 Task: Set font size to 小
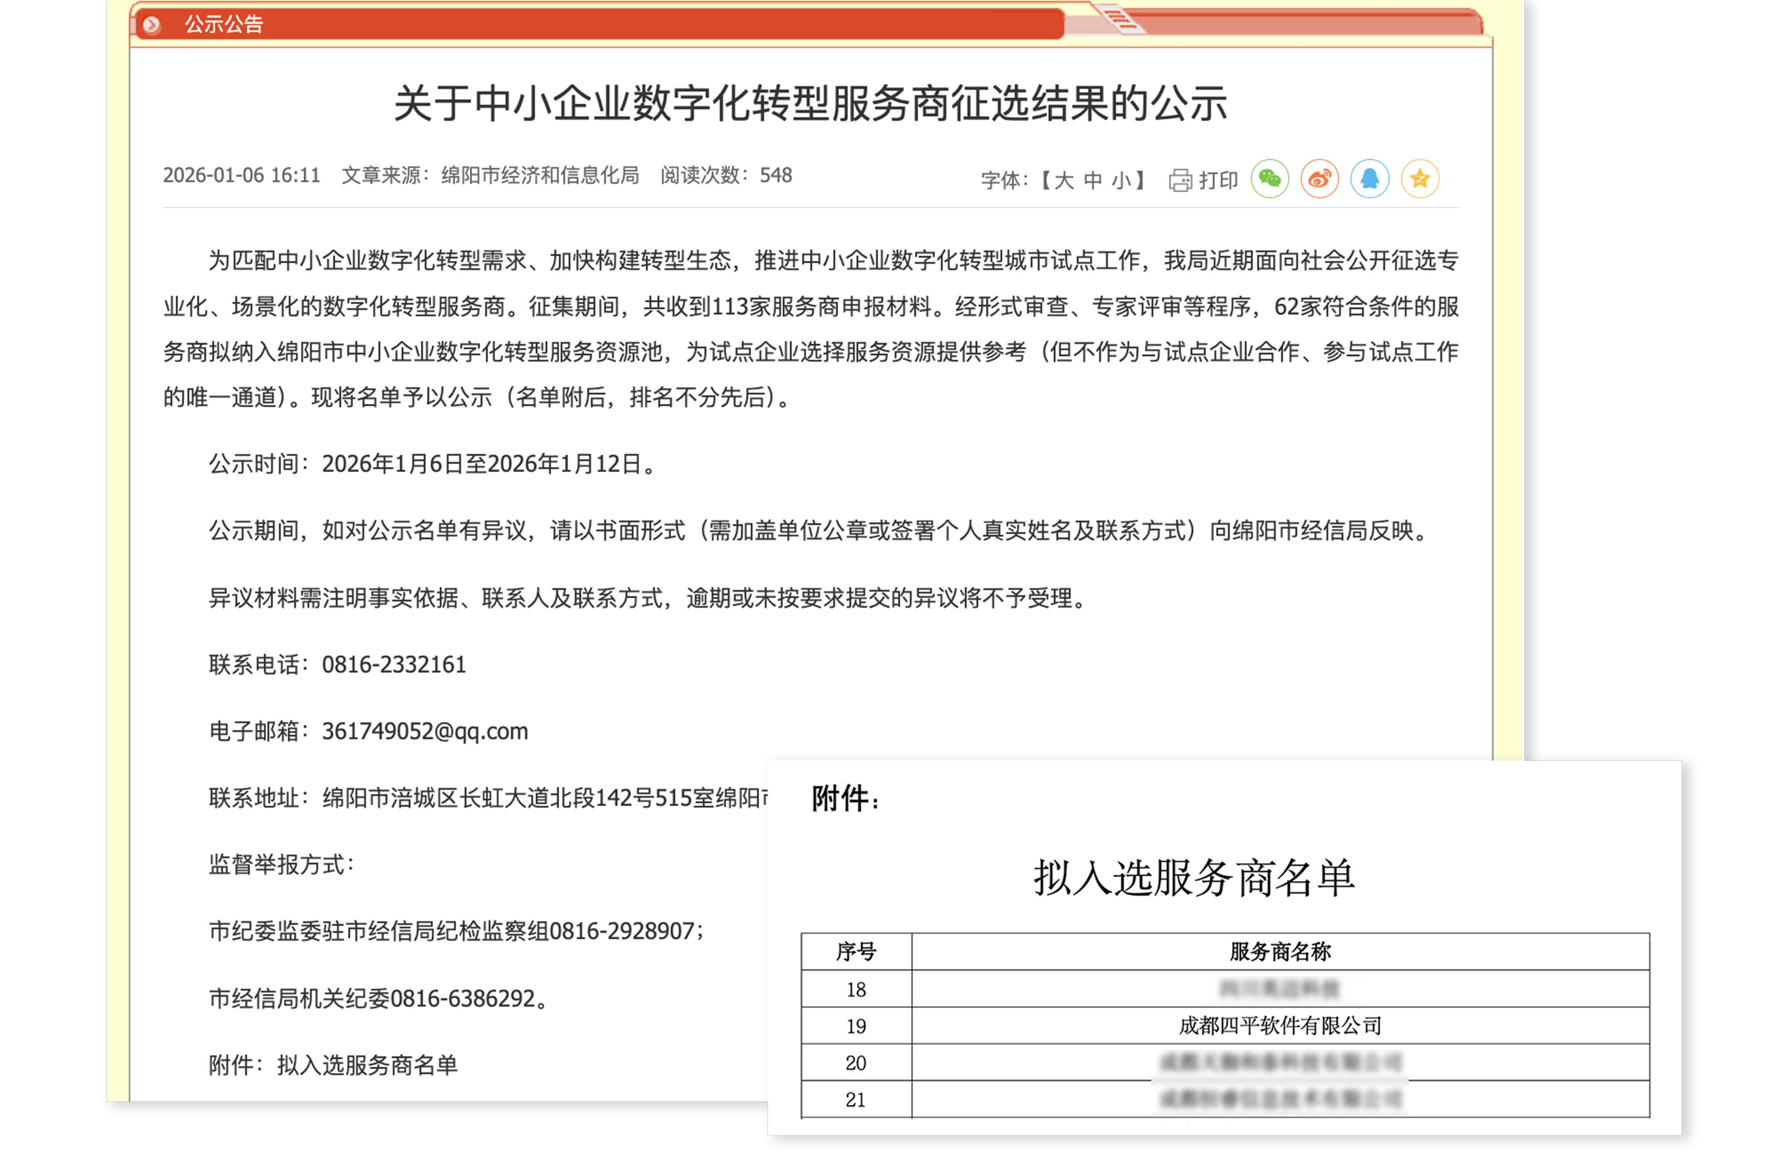pyautogui.click(x=1121, y=180)
